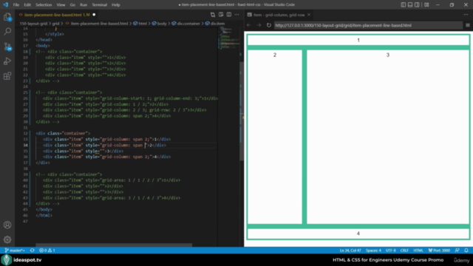This screenshot has width=473, height=266.
Task: Toggle Primary Side Bar layout icon
Action: pyautogui.click(x=404, y=5)
